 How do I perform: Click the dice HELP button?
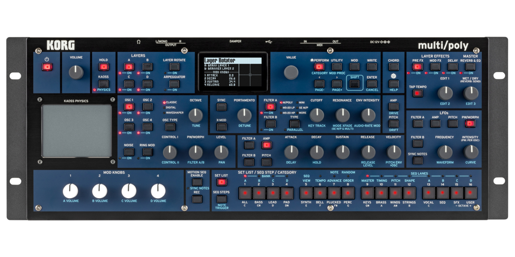click(x=394, y=84)
